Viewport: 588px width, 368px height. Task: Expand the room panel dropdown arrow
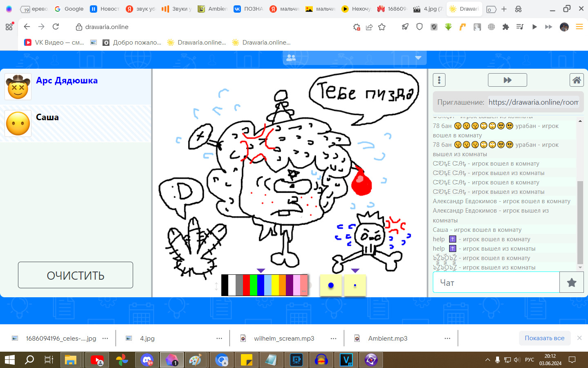point(418,58)
